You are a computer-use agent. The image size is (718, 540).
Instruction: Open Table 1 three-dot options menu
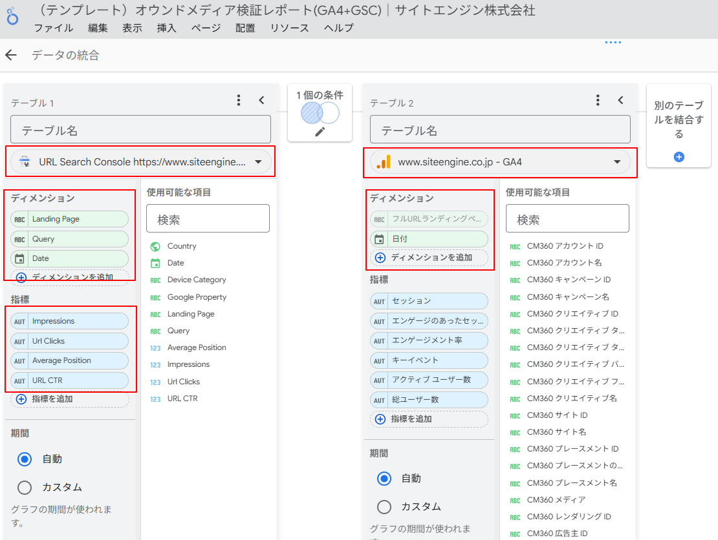239,100
